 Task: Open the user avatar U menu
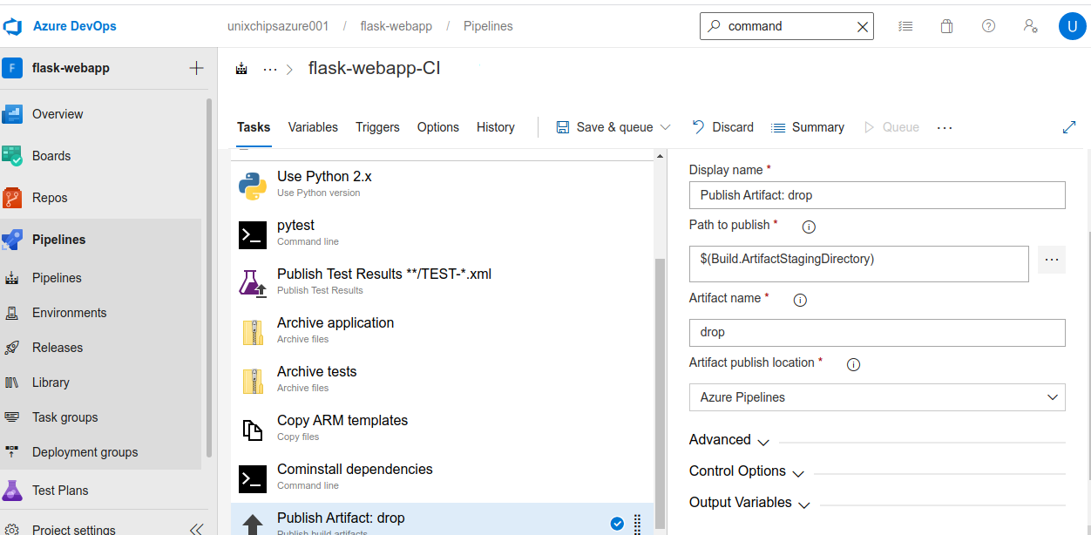1072,26
